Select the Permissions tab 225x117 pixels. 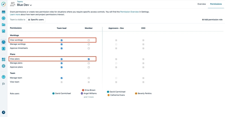pos(216,4)
